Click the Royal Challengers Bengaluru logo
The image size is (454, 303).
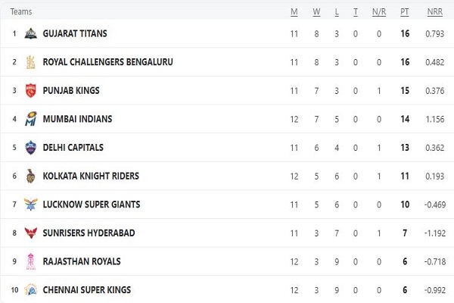pyautogui.click(x=31, y=62)
